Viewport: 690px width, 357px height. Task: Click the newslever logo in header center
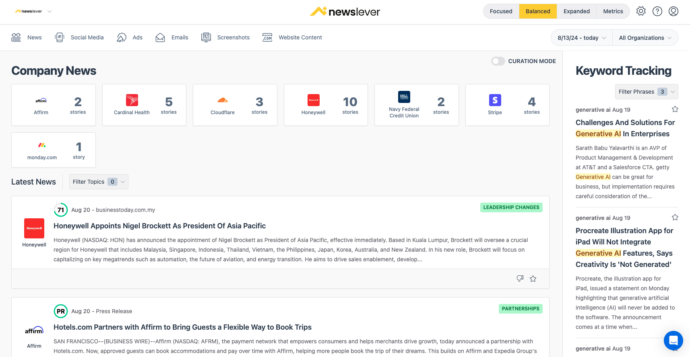[345, 12]
